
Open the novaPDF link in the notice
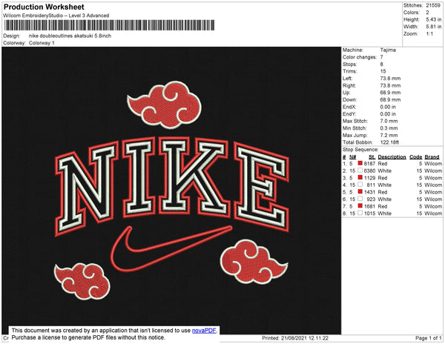point(204,331)
